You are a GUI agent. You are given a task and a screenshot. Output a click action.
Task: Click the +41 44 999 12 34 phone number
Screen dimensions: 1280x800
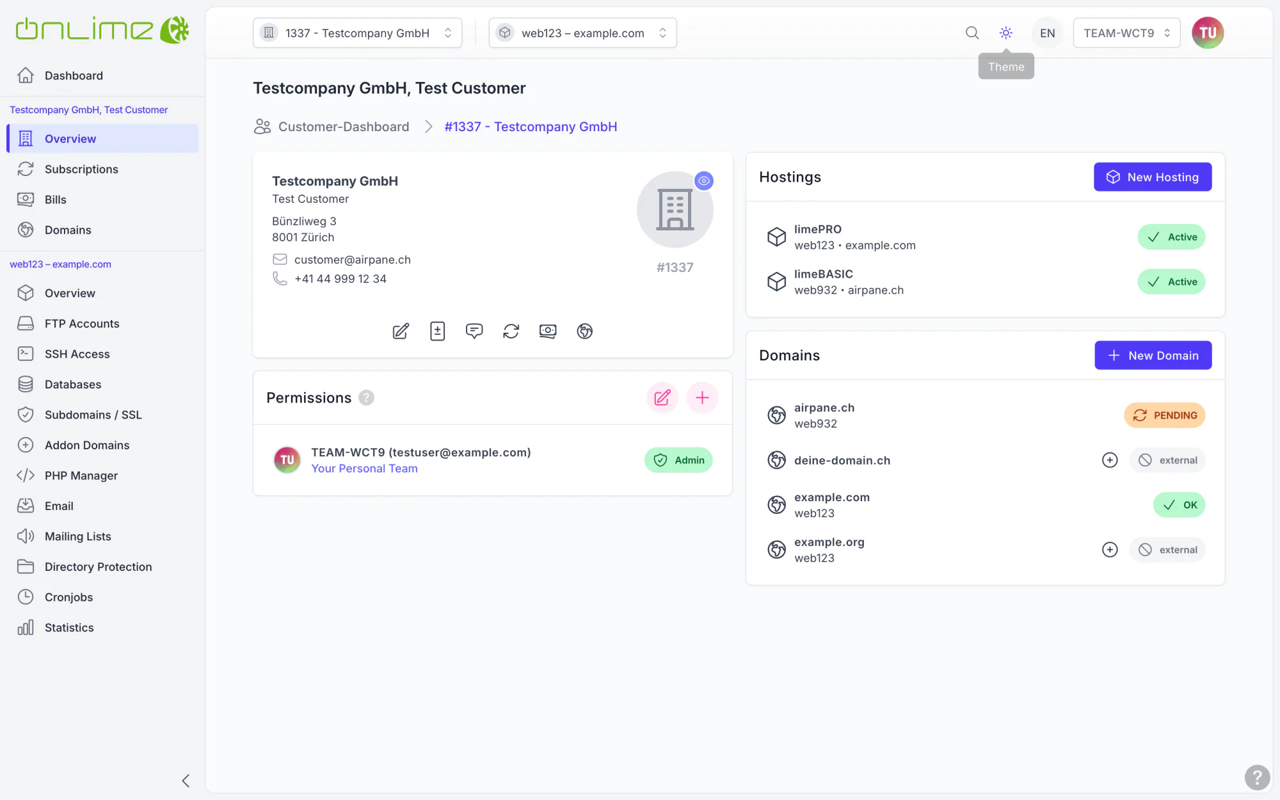(x=340, y=278)
